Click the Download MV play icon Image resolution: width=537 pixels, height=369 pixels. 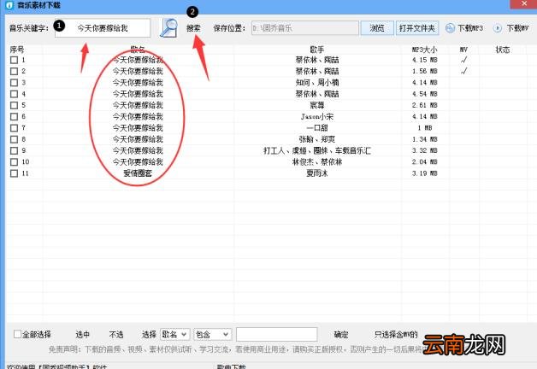click(498, 28)
